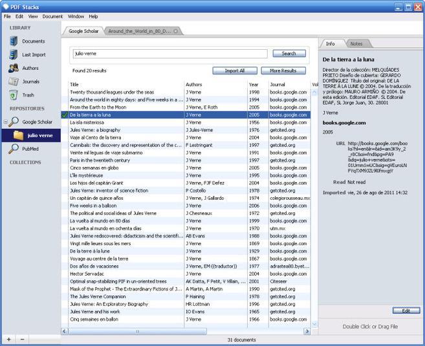This screenshot has width=425, height=346.
Task: Select 'The Jules Verne Companion' row
Action: pyautogui.click(x=186, y=296)
